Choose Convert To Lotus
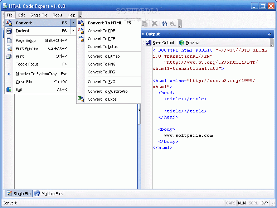The width and height of the screenshot is (277, 208). click(109, 47)
